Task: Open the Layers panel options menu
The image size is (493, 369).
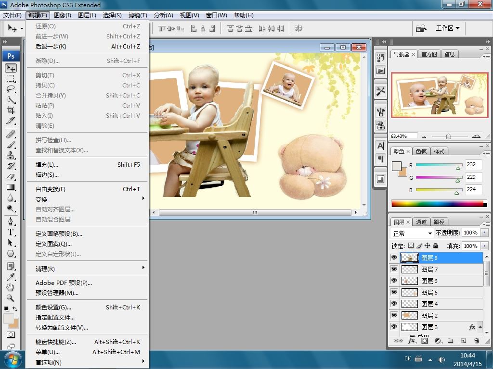Action: pyautogui.click(x=486, y=224)
